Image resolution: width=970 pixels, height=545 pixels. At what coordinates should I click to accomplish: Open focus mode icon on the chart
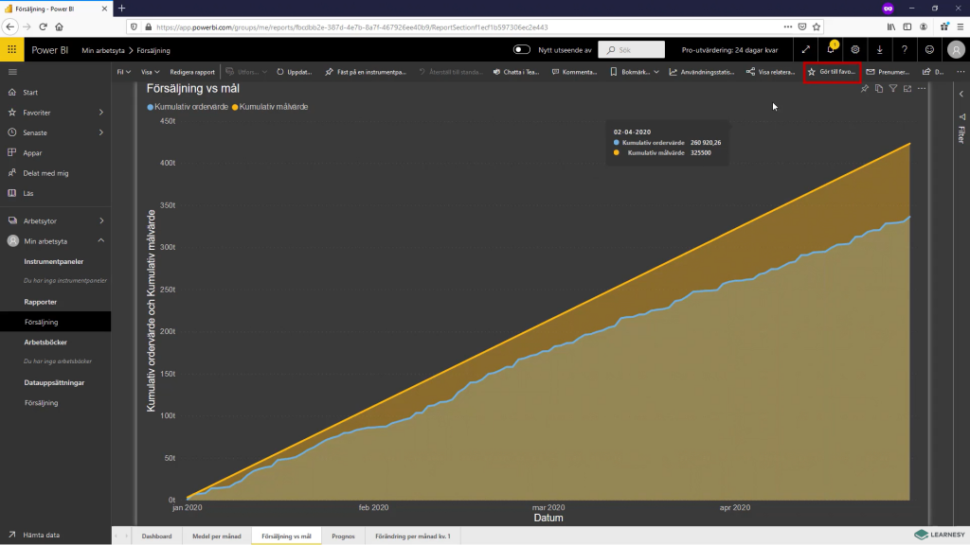coord(907,88)
